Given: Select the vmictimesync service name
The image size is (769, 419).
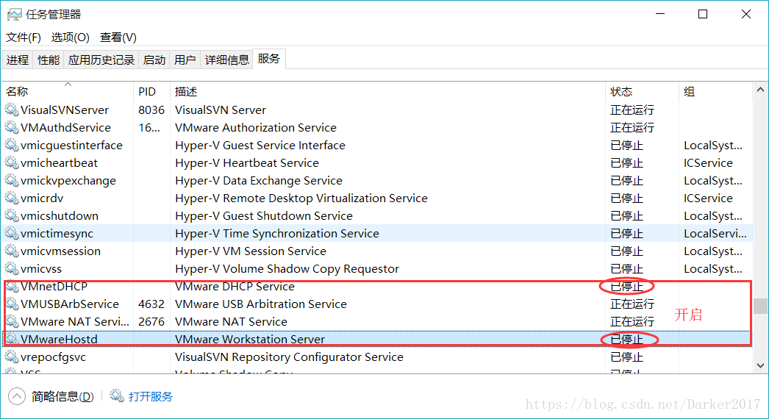Looking at the screenshot, I should [57, 234].
